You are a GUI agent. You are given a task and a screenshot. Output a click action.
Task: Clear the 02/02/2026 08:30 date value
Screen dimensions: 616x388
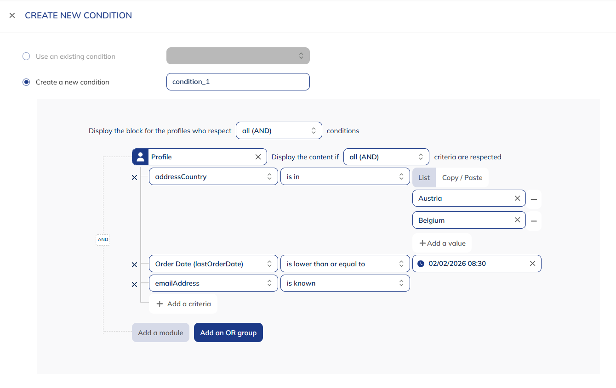532,264
